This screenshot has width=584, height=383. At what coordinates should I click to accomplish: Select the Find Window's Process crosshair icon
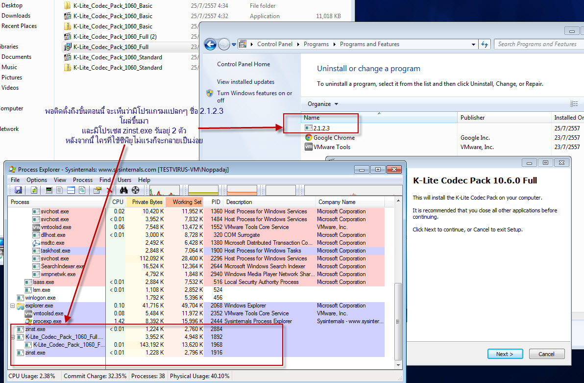(135, 190)
